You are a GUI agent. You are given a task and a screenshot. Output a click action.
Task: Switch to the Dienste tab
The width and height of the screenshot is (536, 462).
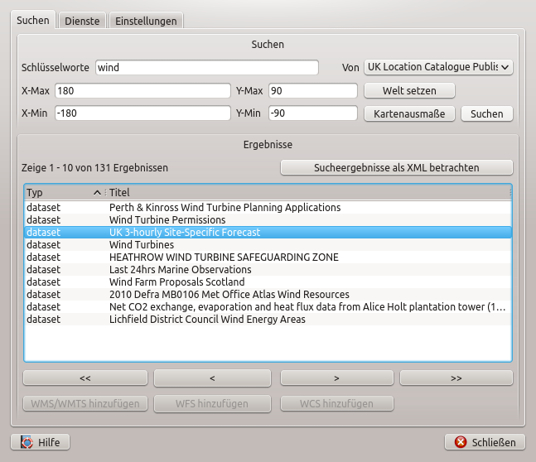[82, 21]
